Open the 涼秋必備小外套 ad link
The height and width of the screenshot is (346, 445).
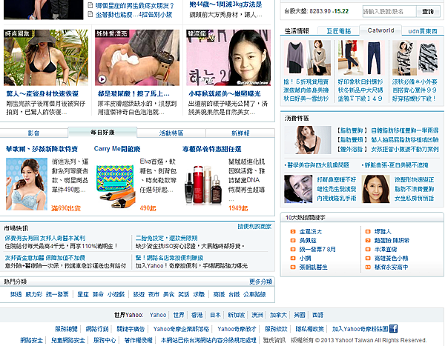coord(415,82)
